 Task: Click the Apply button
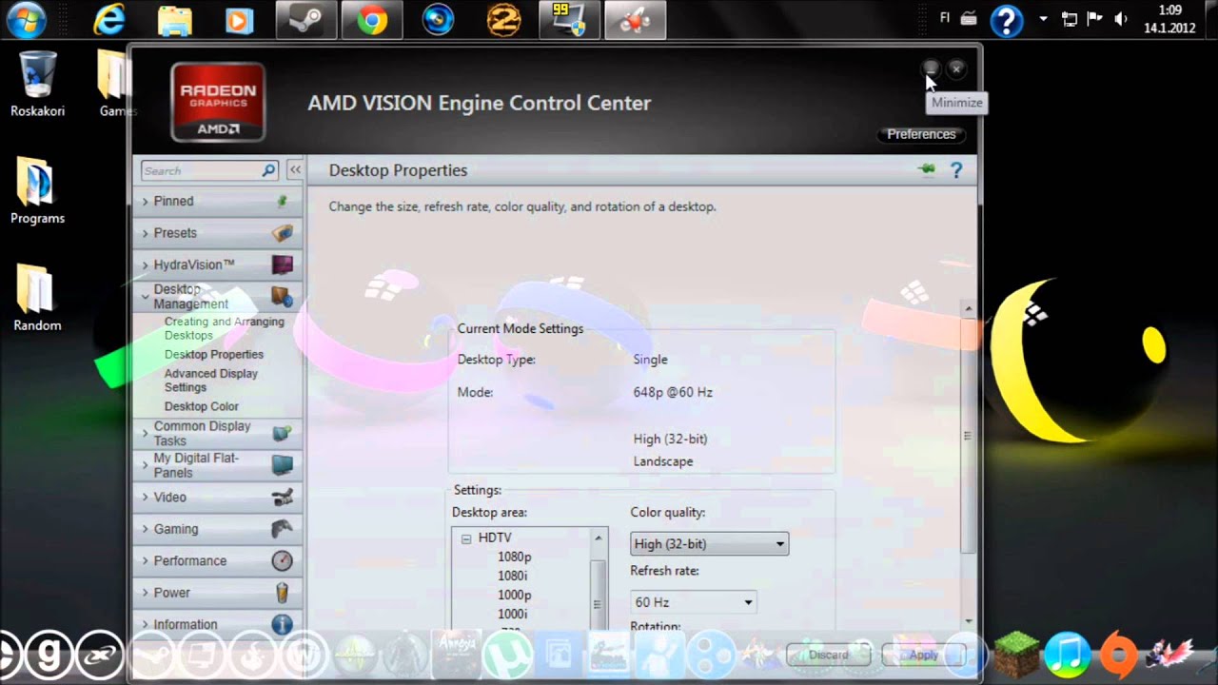[923, 655]
